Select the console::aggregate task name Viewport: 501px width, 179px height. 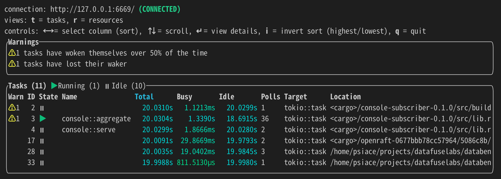[96, 119]
